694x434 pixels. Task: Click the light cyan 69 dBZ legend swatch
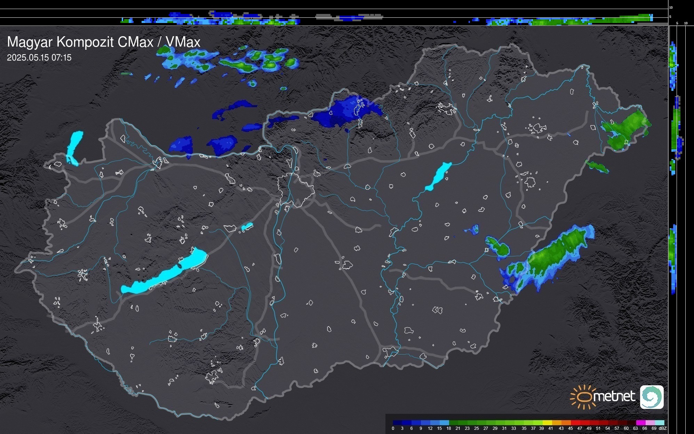pyautogui.click(x=659, y=423)
